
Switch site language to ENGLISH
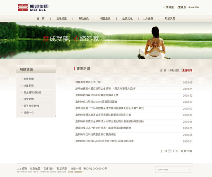tap(194, 7)
